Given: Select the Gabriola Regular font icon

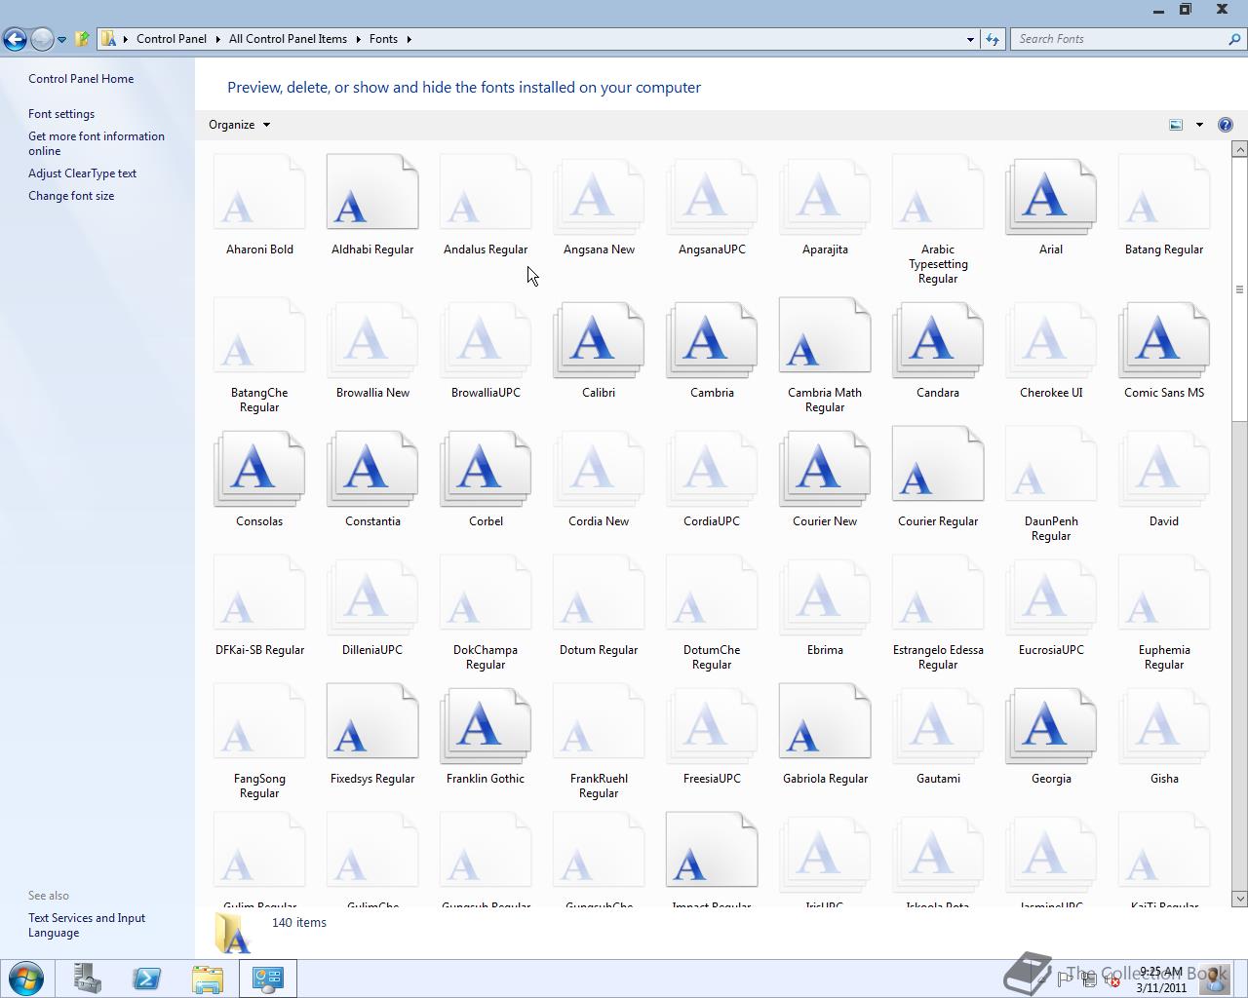Looking at the screenshot, I should [x=825, y=723].
